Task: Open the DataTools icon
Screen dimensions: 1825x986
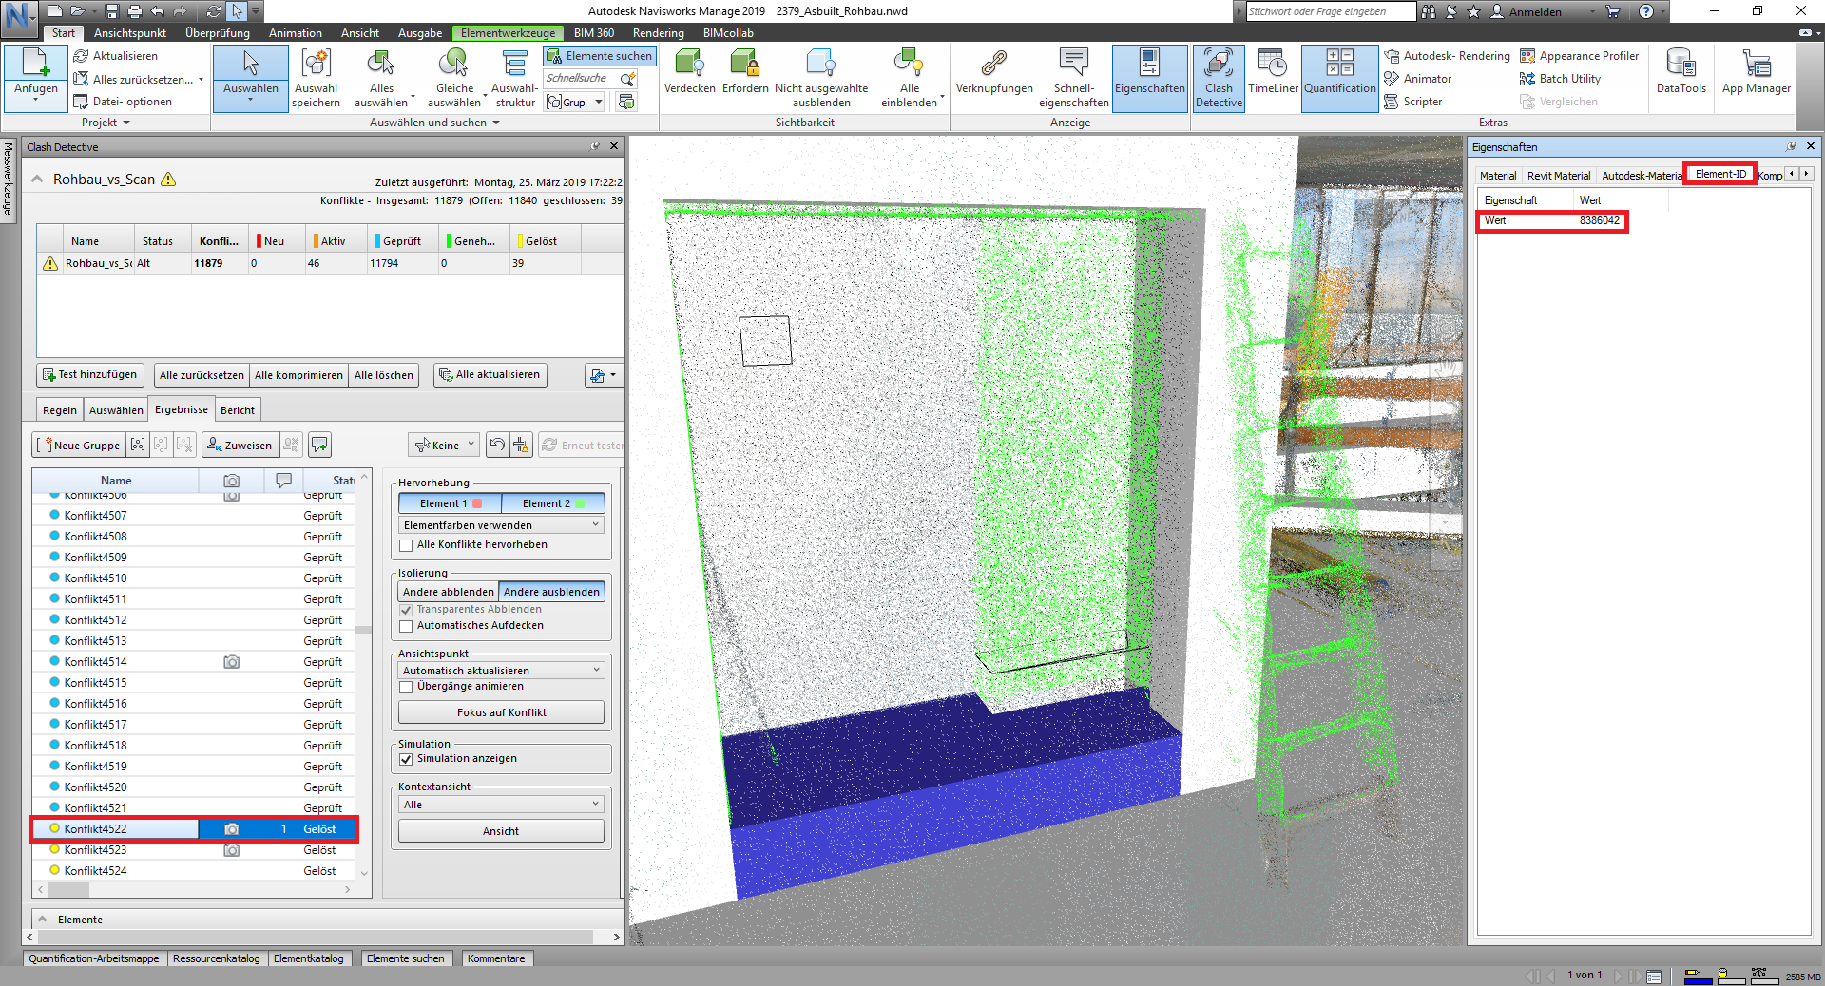Action: pyautogui.click(x=1681, y=74)
